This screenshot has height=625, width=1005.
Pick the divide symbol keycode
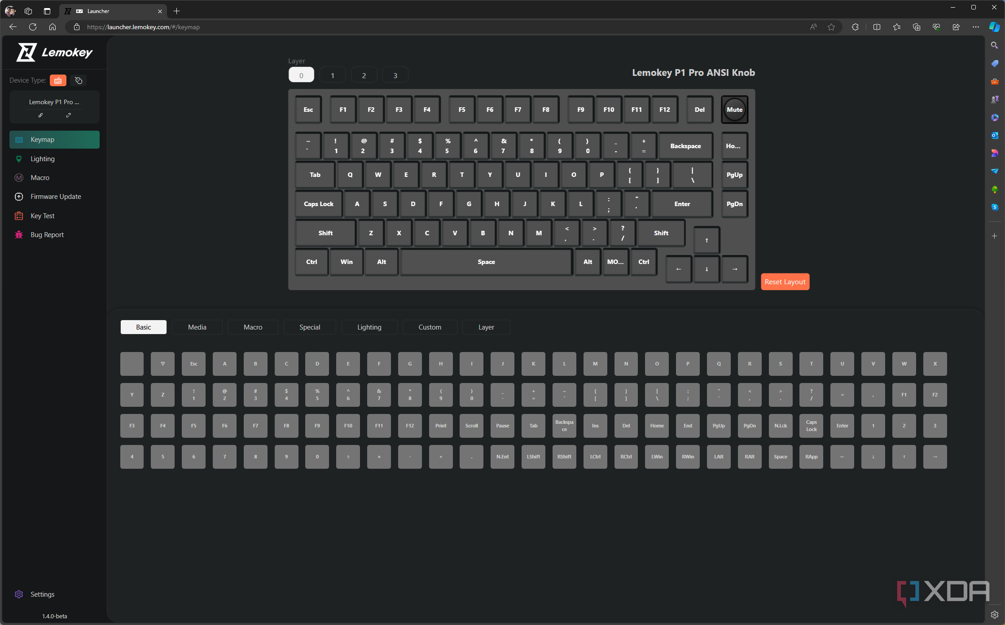348,457
